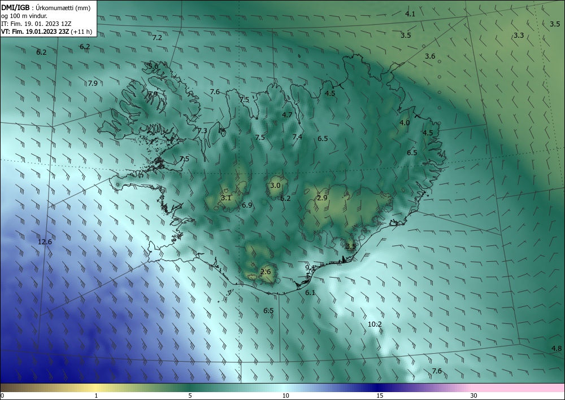This screenshot has height=400, width=565.
Task: Click the 4.7 value in north Iceland
Action: point(287,115)
